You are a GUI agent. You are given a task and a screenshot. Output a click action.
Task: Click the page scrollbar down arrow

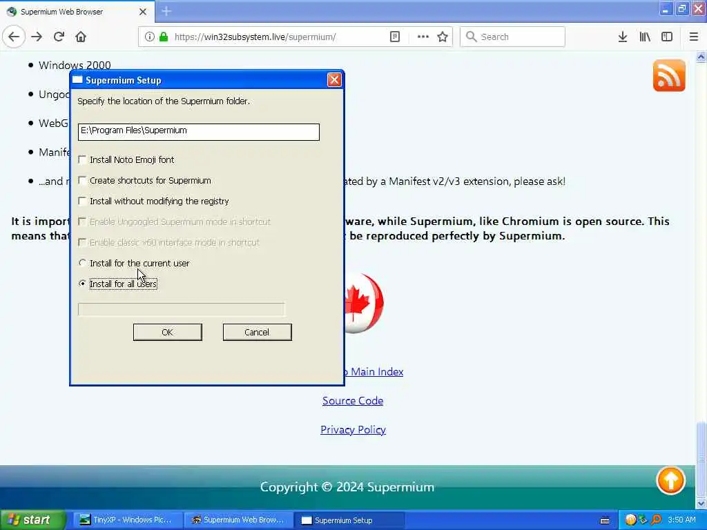(701, 503)
